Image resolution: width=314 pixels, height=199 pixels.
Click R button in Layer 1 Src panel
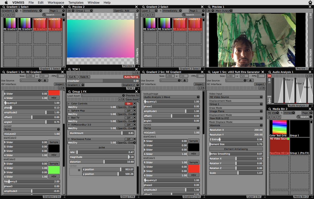pos(264,88)
